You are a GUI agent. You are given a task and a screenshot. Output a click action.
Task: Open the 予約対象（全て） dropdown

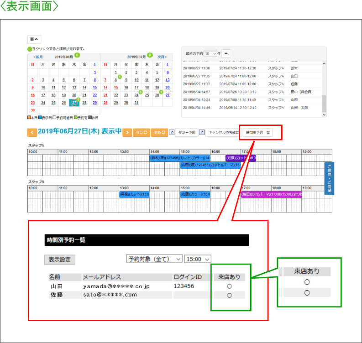pos(154,259)
